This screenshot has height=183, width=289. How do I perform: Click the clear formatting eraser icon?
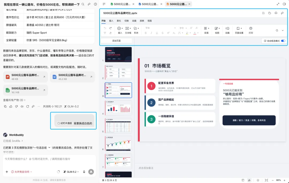pyautogui.click(x=111, y=33)
